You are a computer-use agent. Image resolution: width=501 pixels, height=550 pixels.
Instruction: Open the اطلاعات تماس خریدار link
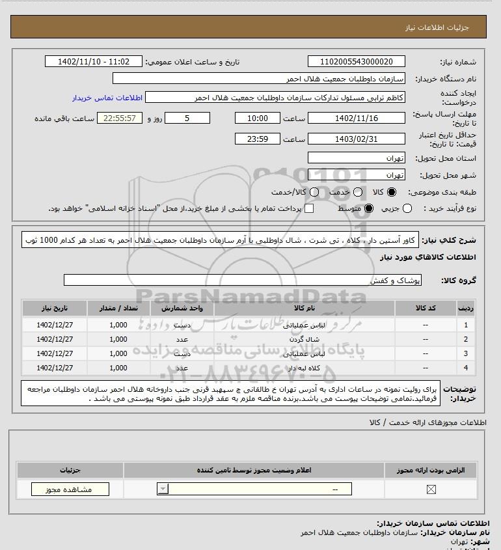click(107, 98)
